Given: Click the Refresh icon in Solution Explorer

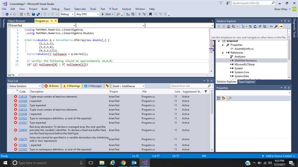Looking at the screenshot, I should tap(255, 27).
